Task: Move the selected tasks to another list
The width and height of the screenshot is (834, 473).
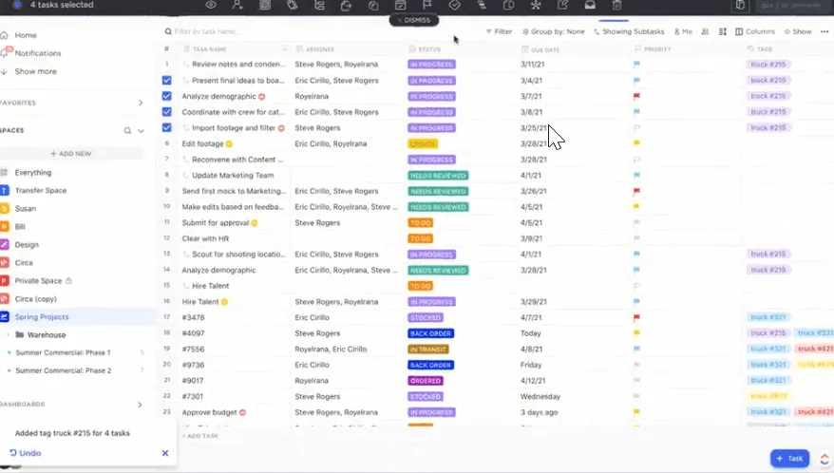Action: pyautogui.click(x=346, y=6)
